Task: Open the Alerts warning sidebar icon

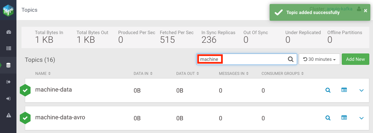Action: coord(9,115)
